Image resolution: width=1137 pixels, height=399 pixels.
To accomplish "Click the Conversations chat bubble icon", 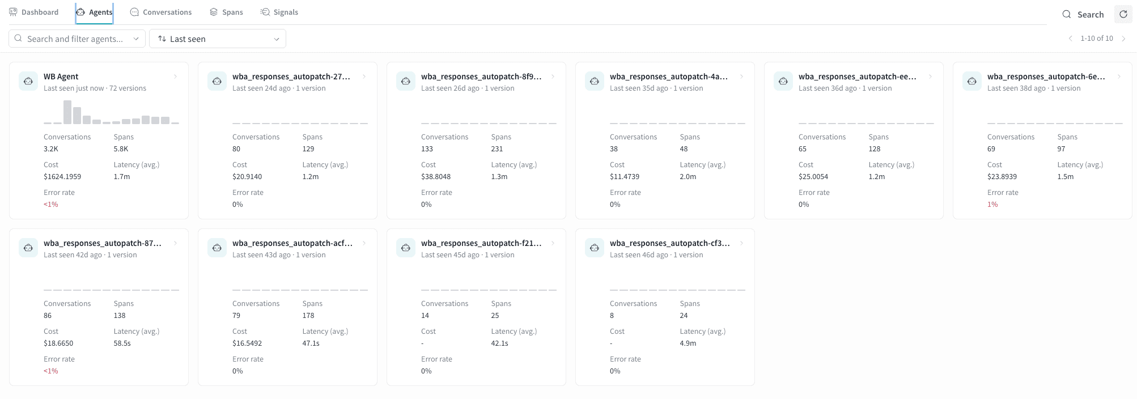I will click(x=134, y=12).
